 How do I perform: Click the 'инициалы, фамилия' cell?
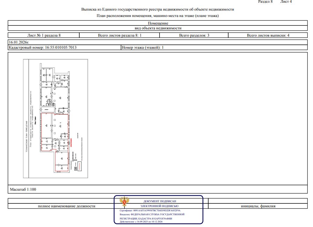(258, 206)
